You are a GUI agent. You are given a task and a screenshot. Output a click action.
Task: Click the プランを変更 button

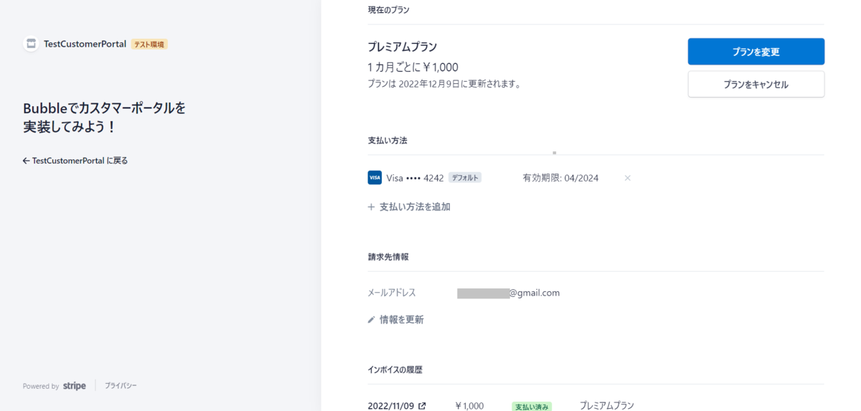point(756,52)
